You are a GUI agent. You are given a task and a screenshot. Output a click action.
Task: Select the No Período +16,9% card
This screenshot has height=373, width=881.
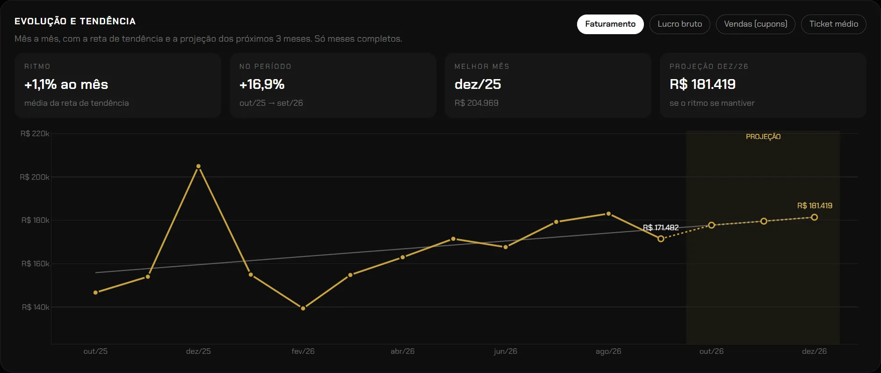coord(333,85)
